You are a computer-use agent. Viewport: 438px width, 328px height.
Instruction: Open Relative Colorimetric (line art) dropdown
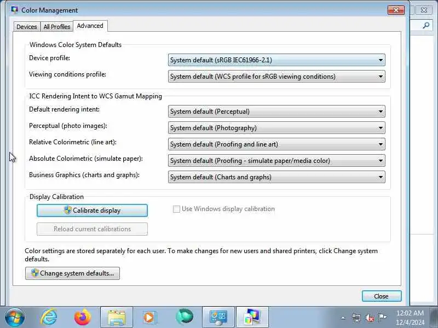pyautogui.click(x=276, y=144)
